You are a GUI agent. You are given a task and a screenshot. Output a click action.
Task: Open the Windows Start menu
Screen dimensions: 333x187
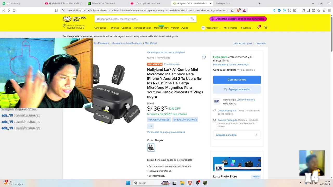128,183
